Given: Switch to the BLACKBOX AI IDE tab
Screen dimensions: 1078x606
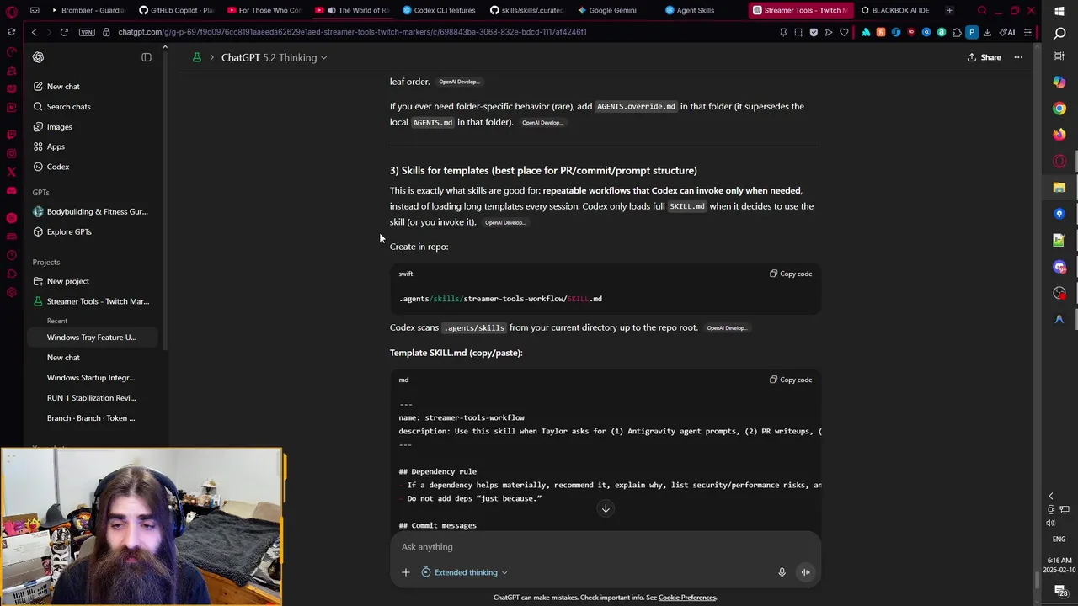Looking at the screenshot, I should point(894,10).
